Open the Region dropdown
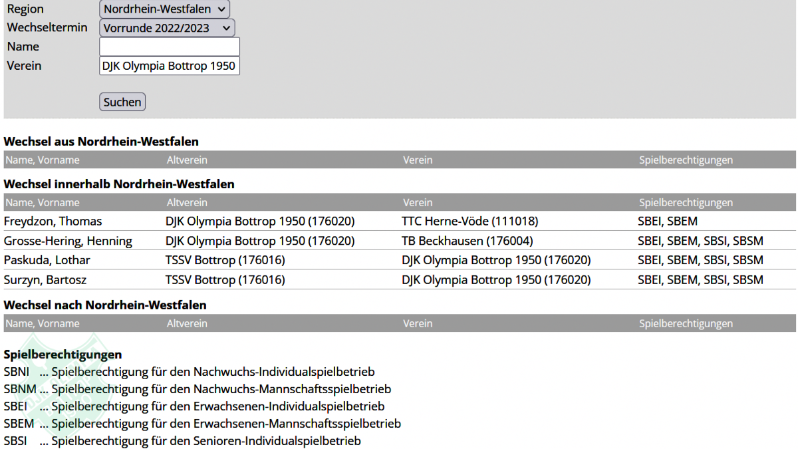Image resolution: width=798 pixels, height=449 pixels. [164, 9]
